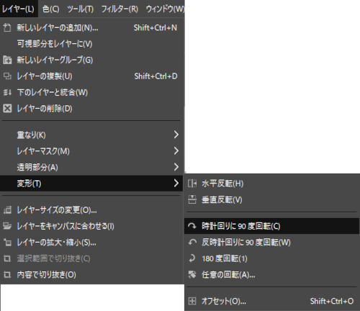Click the duplicate layer icon beside レイヤーの複製
360x311 pixels.
pyautogui.click(x=7, y=76)
